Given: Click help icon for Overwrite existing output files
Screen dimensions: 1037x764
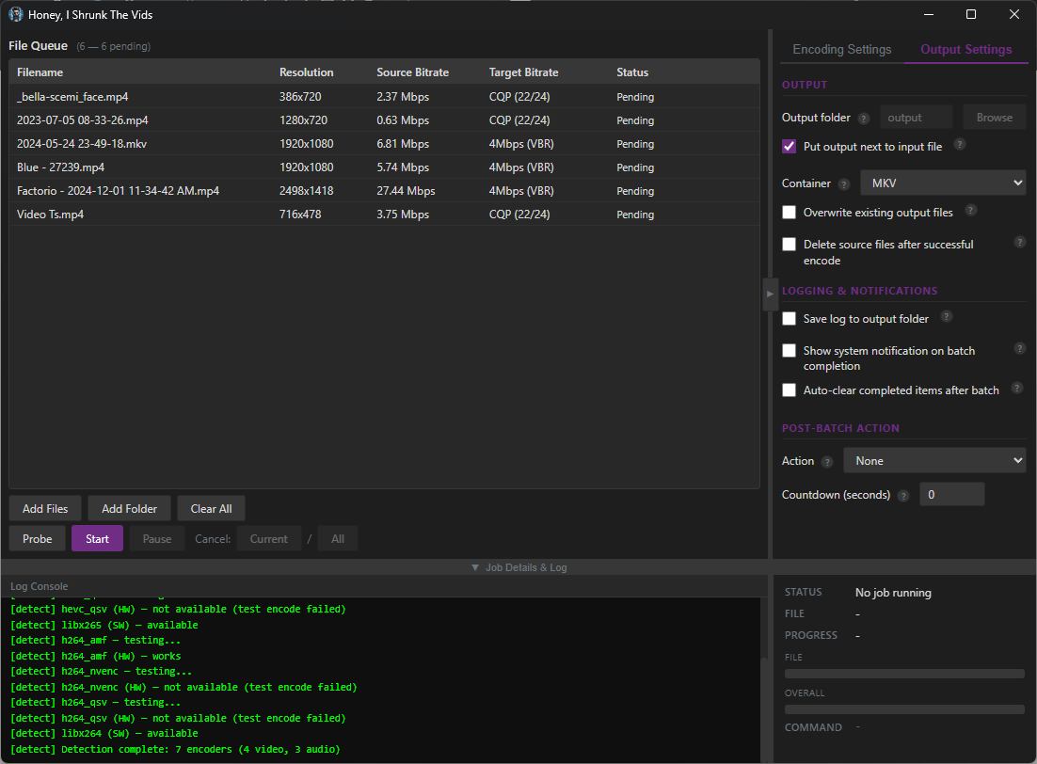Looking at the screenshot, I should tap(970, 211).
